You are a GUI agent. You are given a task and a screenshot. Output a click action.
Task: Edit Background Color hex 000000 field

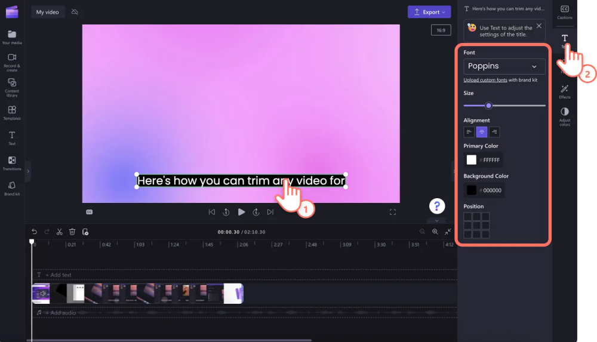pyautogui.click(x=491, y=190)
